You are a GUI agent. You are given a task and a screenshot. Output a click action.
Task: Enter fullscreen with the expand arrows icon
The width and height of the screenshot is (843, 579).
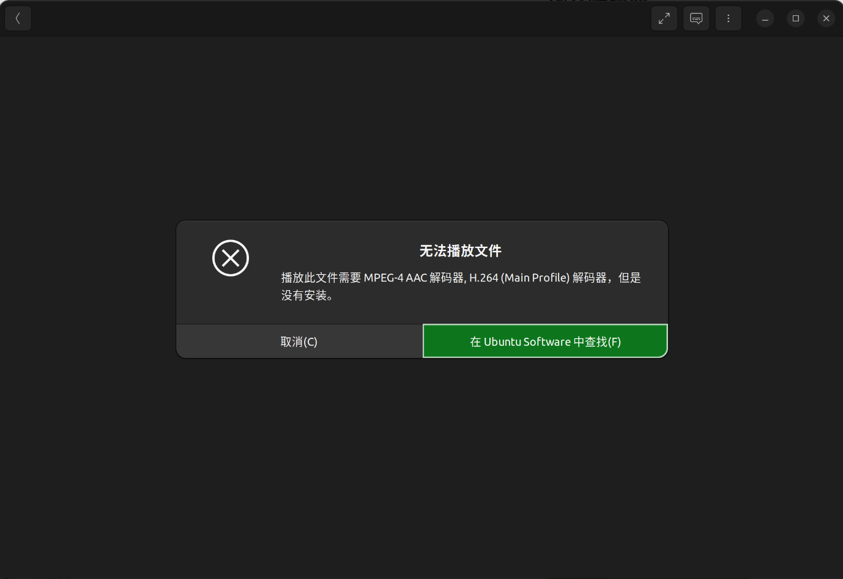(664, 18)
